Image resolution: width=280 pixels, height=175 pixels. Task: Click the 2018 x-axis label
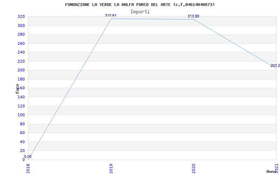click(x=28, y=168)
